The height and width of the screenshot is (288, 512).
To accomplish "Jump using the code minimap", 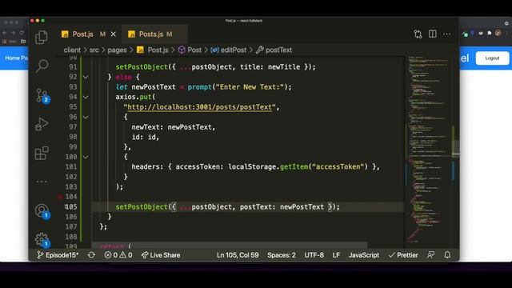I will click(x=428, y=149).
